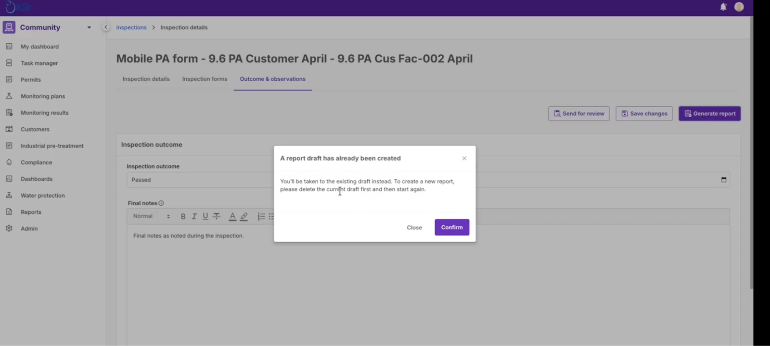Expand the Community module dropdown
The width and height of the screenshot is (770, 346).
coord(89,27)
